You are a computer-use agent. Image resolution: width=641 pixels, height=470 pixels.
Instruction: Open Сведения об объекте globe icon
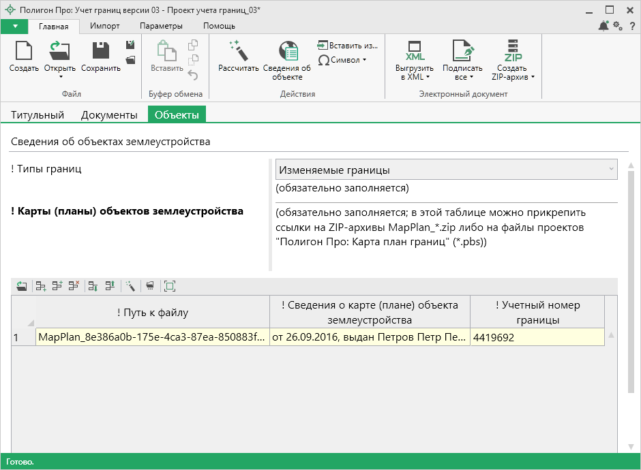pyautogui.click(x=287, y=52)
